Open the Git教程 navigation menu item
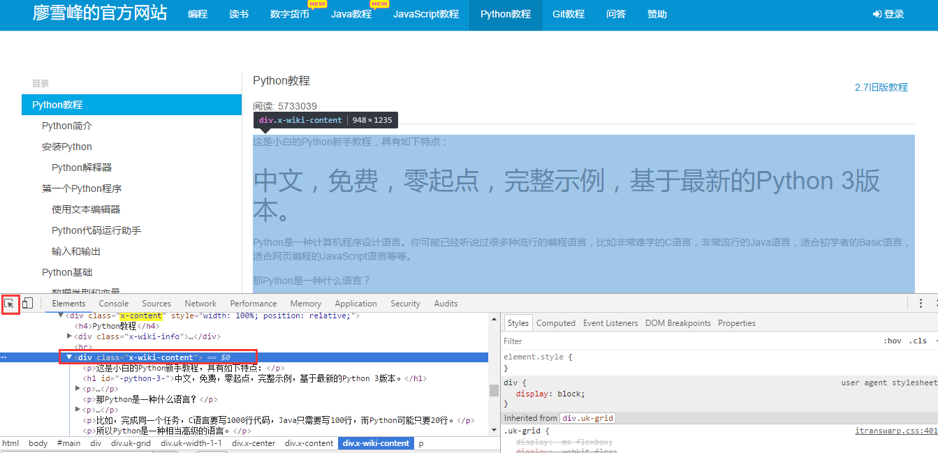Image resolution: width=938 pixels, height=453 pixels. click(568, 13)
